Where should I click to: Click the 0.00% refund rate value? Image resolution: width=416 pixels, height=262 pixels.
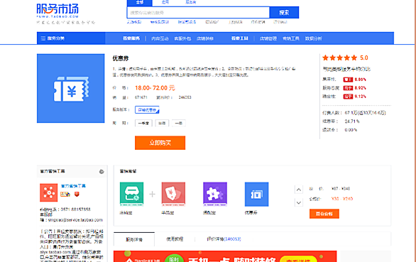pyautogui.click(x=351, y=130)
